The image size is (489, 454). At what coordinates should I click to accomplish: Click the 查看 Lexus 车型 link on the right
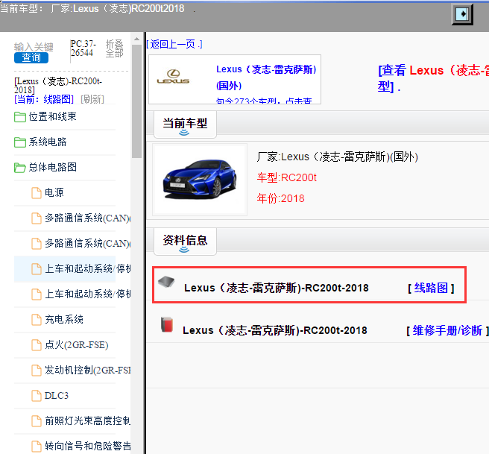click(x=433, y=78)
